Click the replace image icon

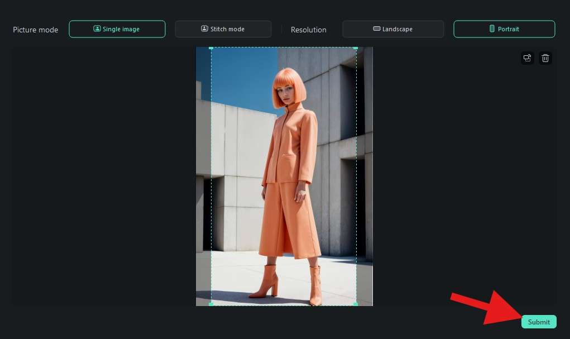click(527, 58)
